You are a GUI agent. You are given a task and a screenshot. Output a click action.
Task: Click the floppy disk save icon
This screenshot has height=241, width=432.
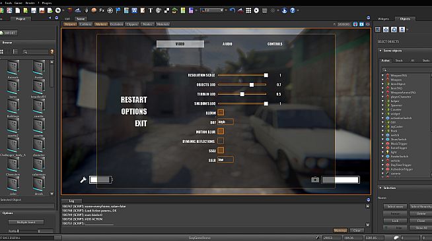tap(34, 11)
